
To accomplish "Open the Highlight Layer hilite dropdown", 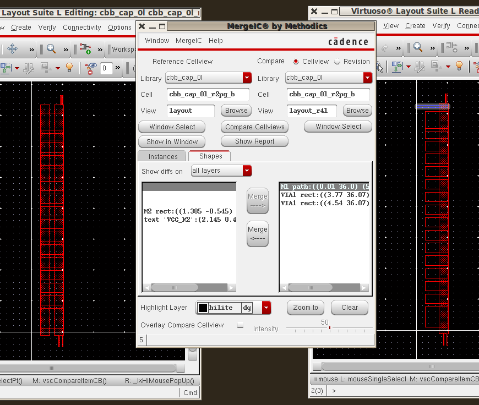I will click(x=266, y=308).
